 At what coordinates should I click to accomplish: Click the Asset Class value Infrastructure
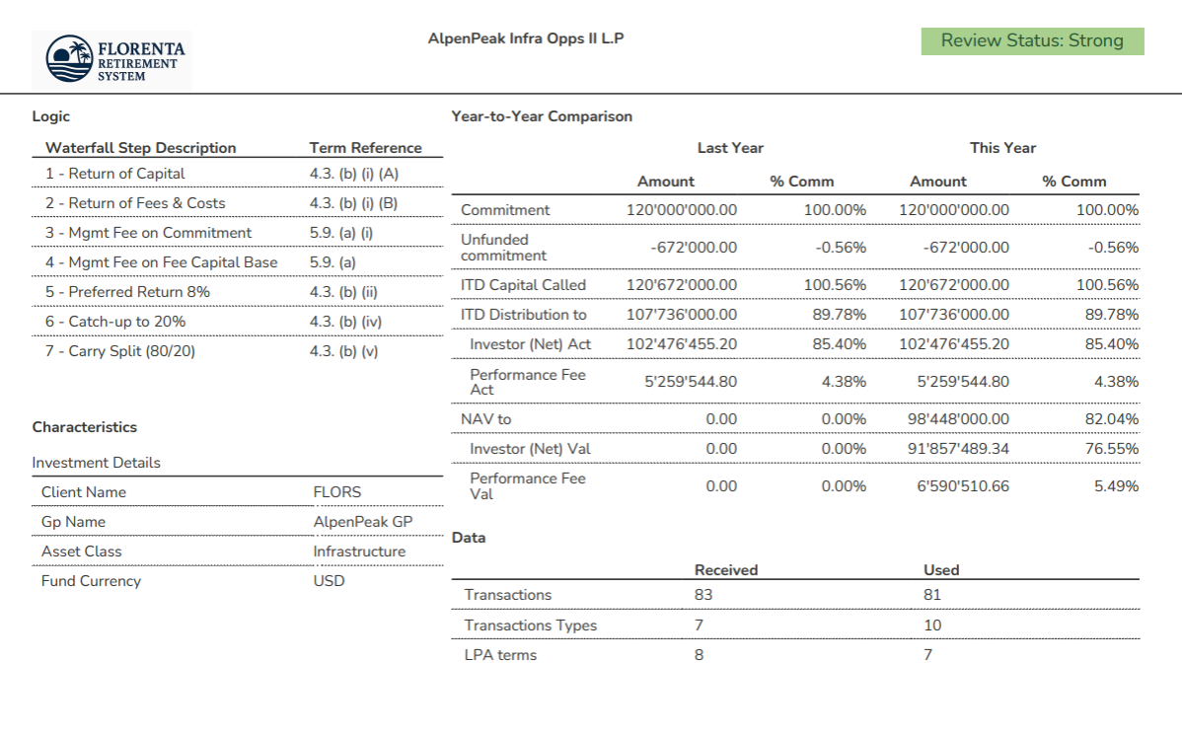tap(359, 552)
